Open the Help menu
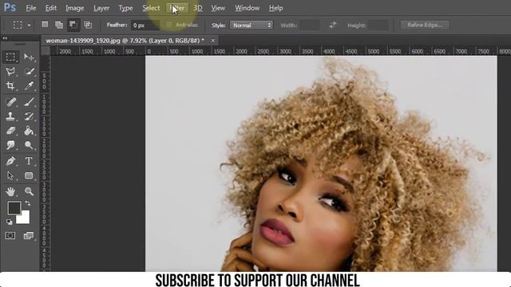This screenshot has height=287, width=511. pyautogui.click(x=275, y=8)
